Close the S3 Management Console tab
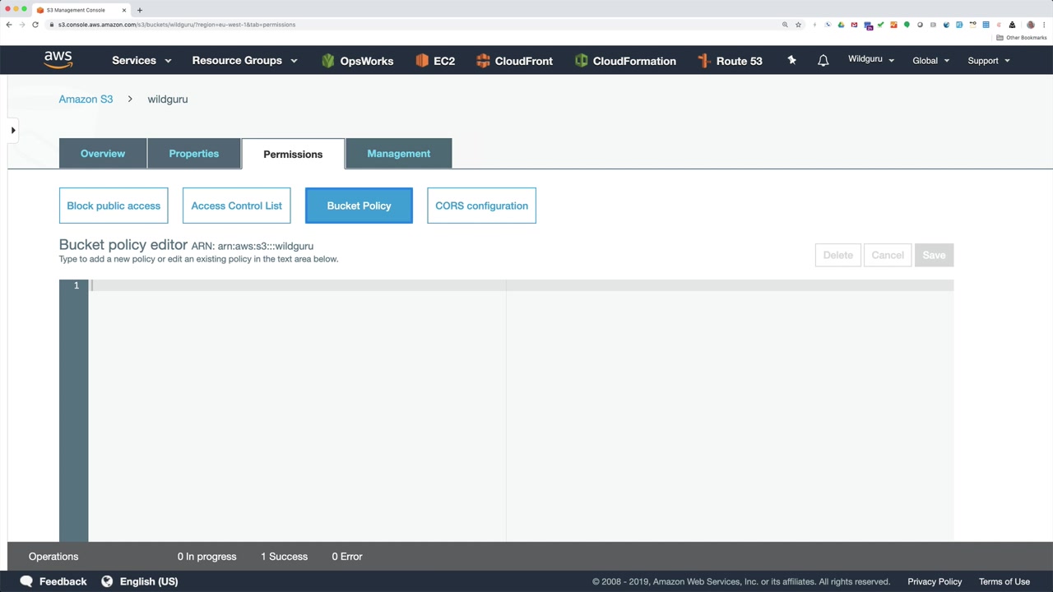This screenshot has height=592, width=1053. (x=124, y=10)
